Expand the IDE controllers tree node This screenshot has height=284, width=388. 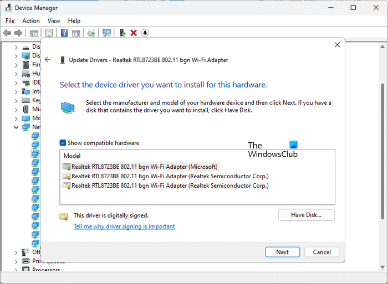point(16,82)
